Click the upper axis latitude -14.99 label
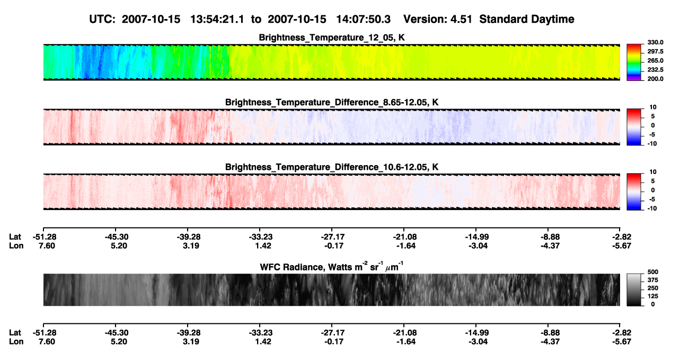 click(476, 237)
